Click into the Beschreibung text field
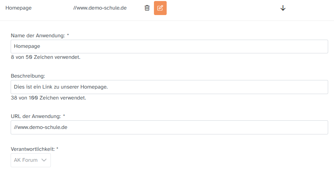The image size is (334, 171). tap(169, 87)
